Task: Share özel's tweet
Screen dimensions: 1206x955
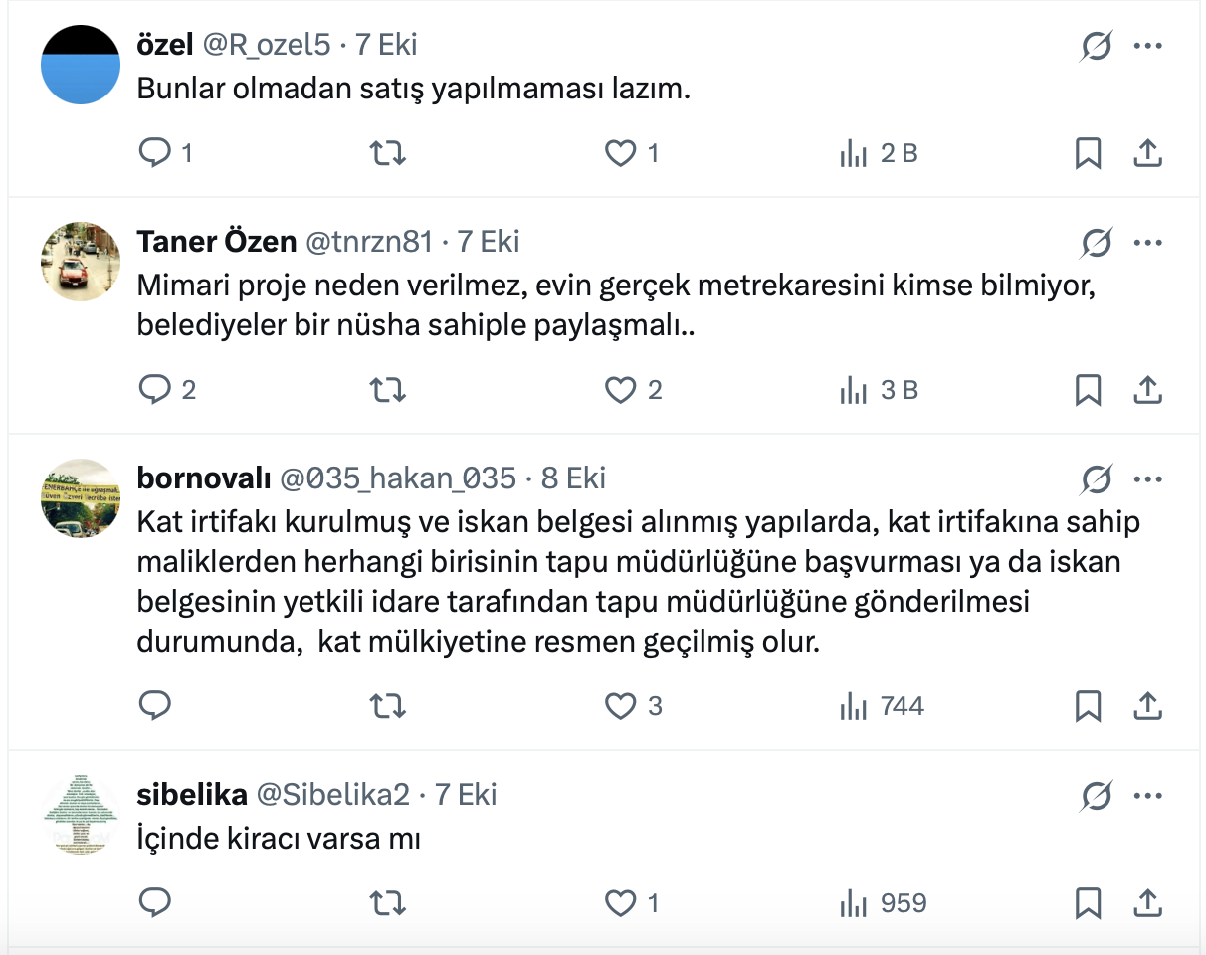Action: tap(1147, 153)
